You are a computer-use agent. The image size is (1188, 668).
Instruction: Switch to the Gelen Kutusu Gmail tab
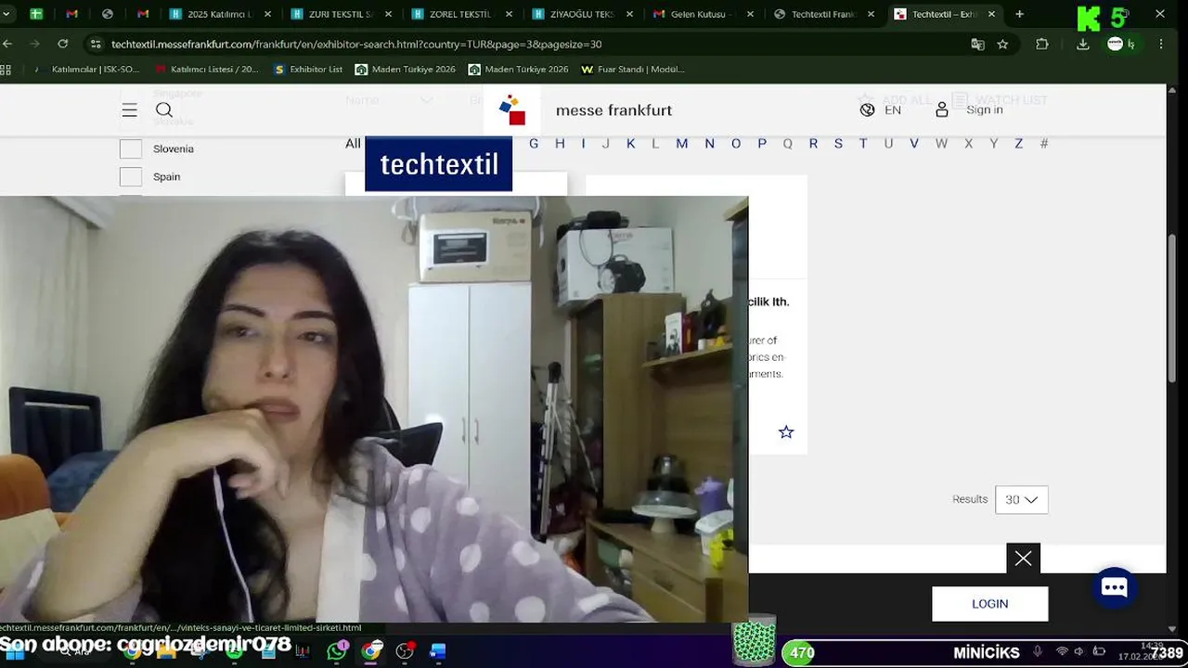click(702, 14)
